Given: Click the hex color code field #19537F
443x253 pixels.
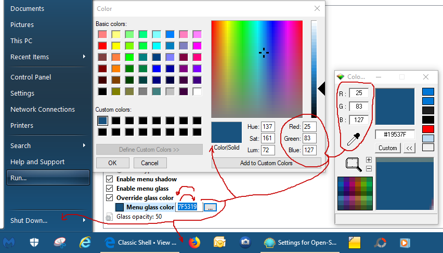Looking at the screenshot, I should (x=395, y=135).
